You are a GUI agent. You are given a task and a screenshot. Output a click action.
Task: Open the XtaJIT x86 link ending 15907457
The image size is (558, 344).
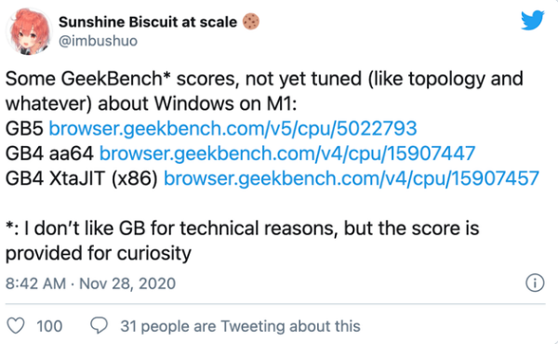click(352, 179)
